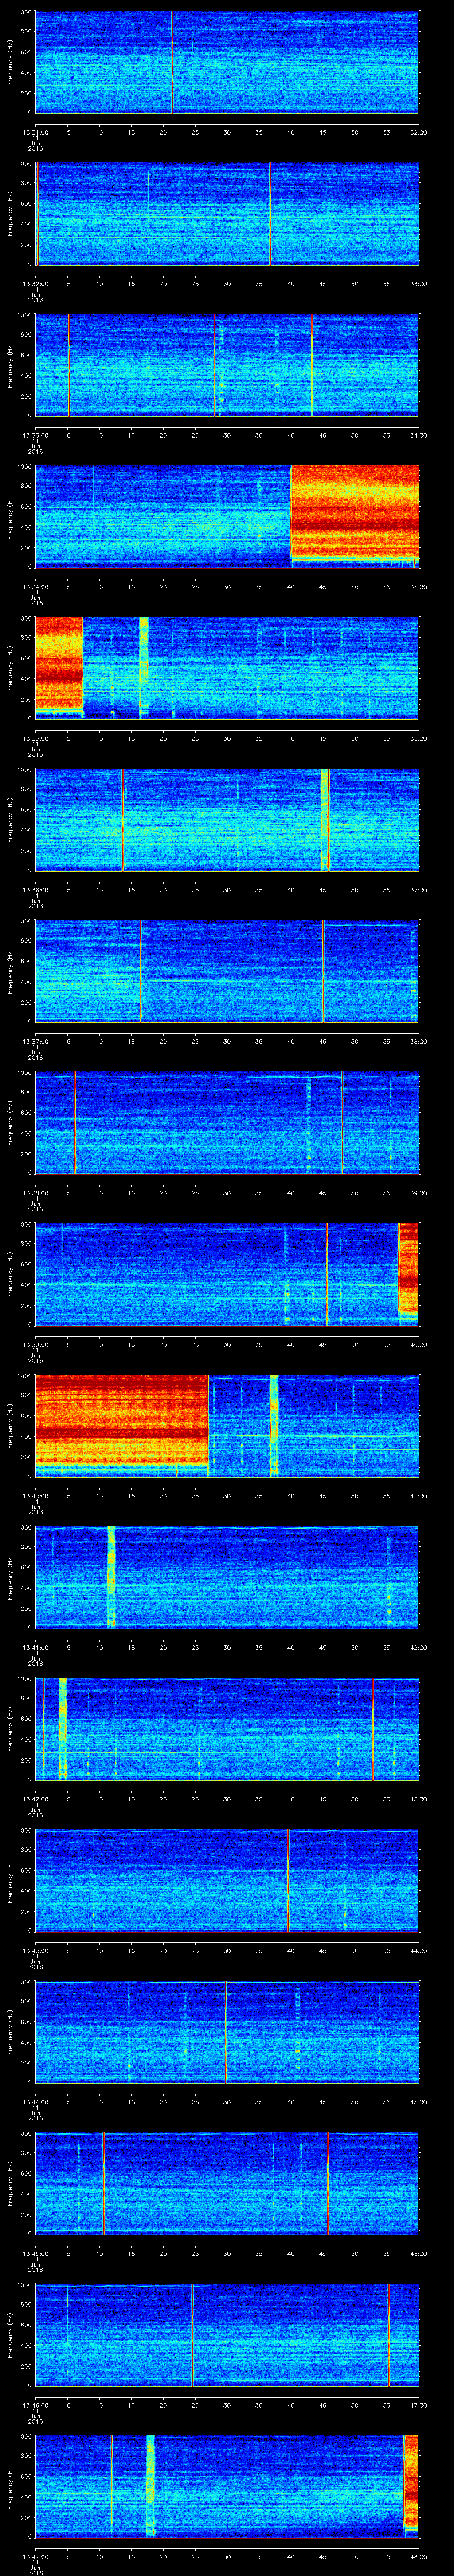Click the red vertical spike in the 13:31 panel
454x2576 pixels.
[172, 62]
